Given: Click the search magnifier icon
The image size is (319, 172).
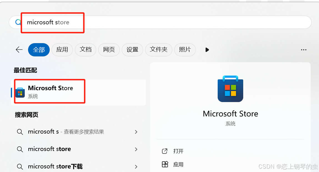Looking at the screenshot, I should (17, 22).
